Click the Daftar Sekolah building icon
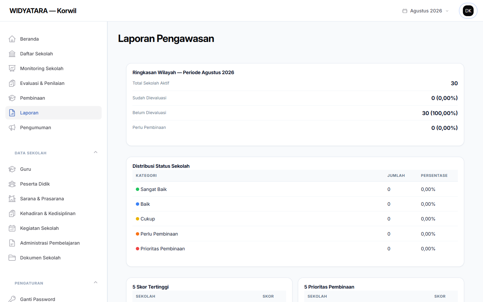 click(x=12, y=54)
